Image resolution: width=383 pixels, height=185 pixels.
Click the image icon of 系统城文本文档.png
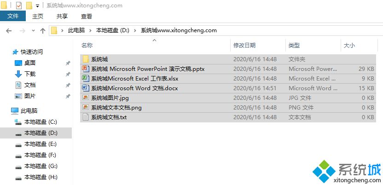pos(86,107)
